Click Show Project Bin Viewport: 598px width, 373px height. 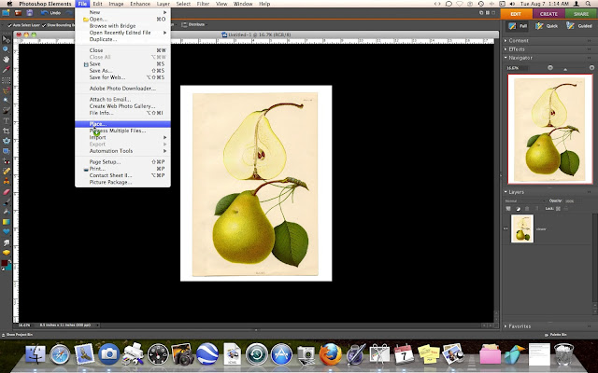[18, 335]
